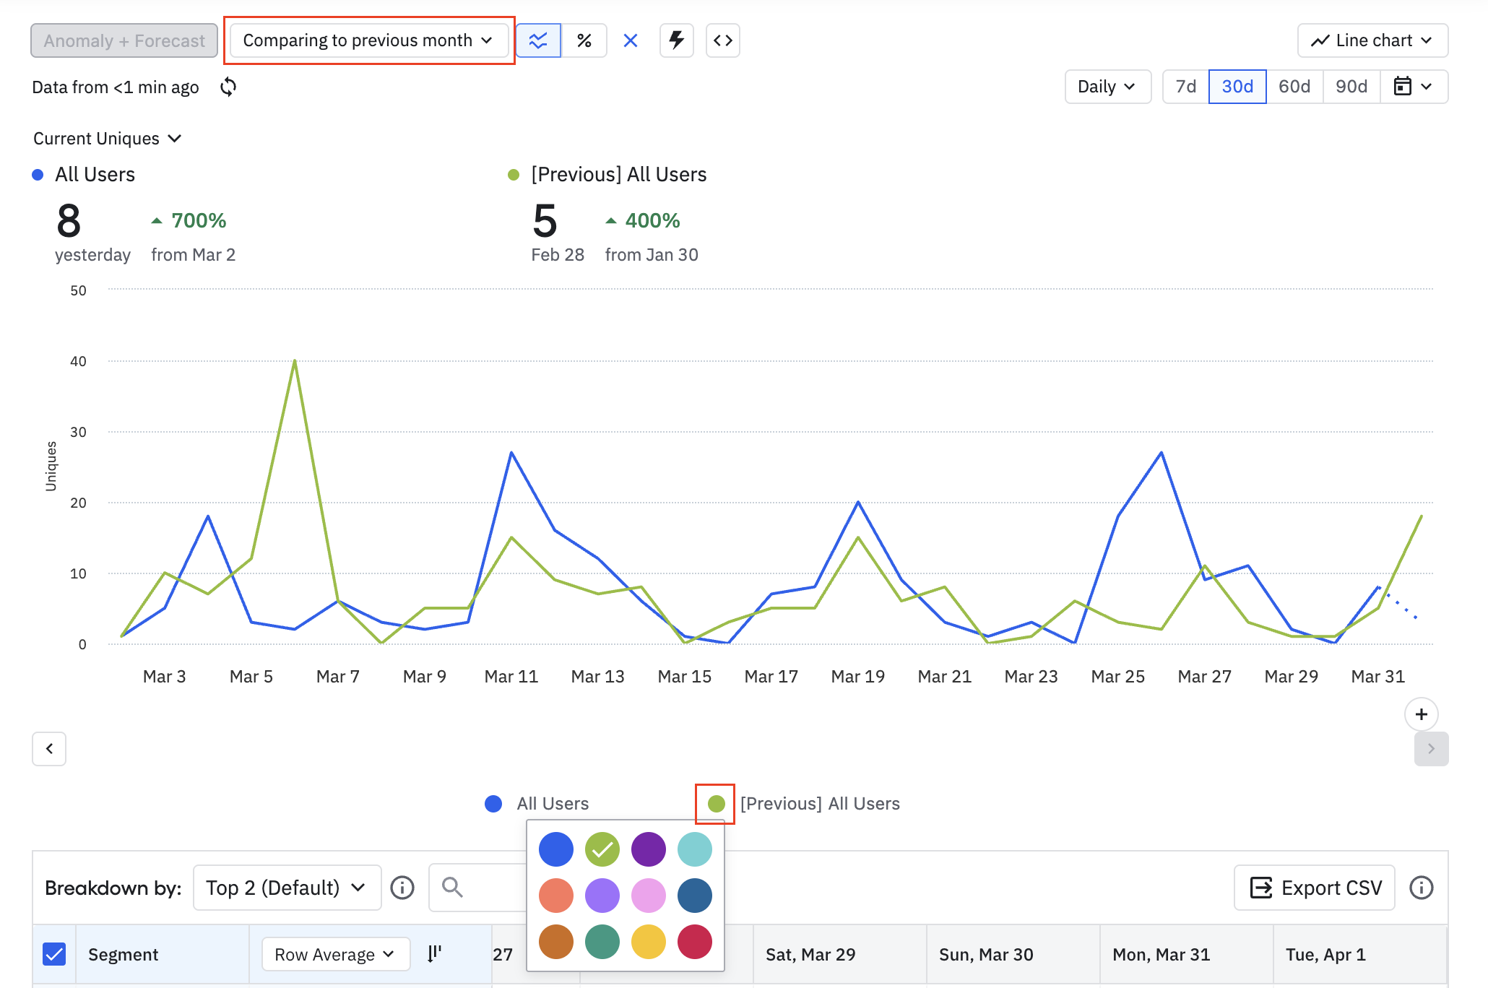Switch to the 90d date range

point(1351,87)
